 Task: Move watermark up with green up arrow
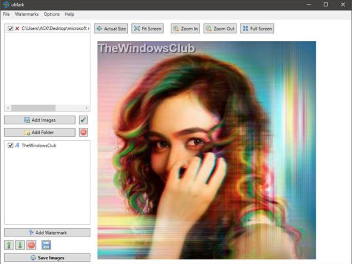pos(9,245)
